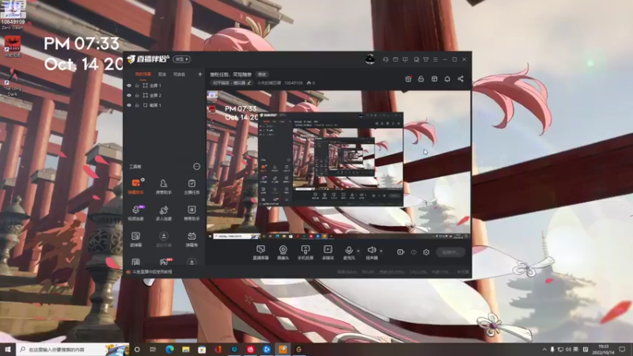
Task: Open the 读弹幕 read-danmaku tool
Action: [135, 239]
